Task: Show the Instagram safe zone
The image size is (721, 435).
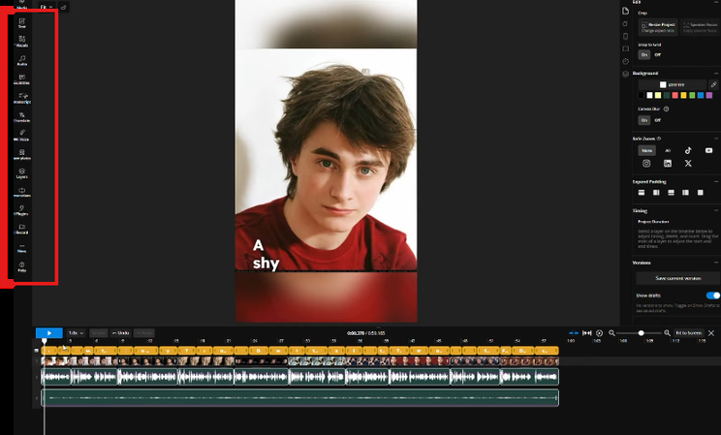Action: (x=646, y=163)
